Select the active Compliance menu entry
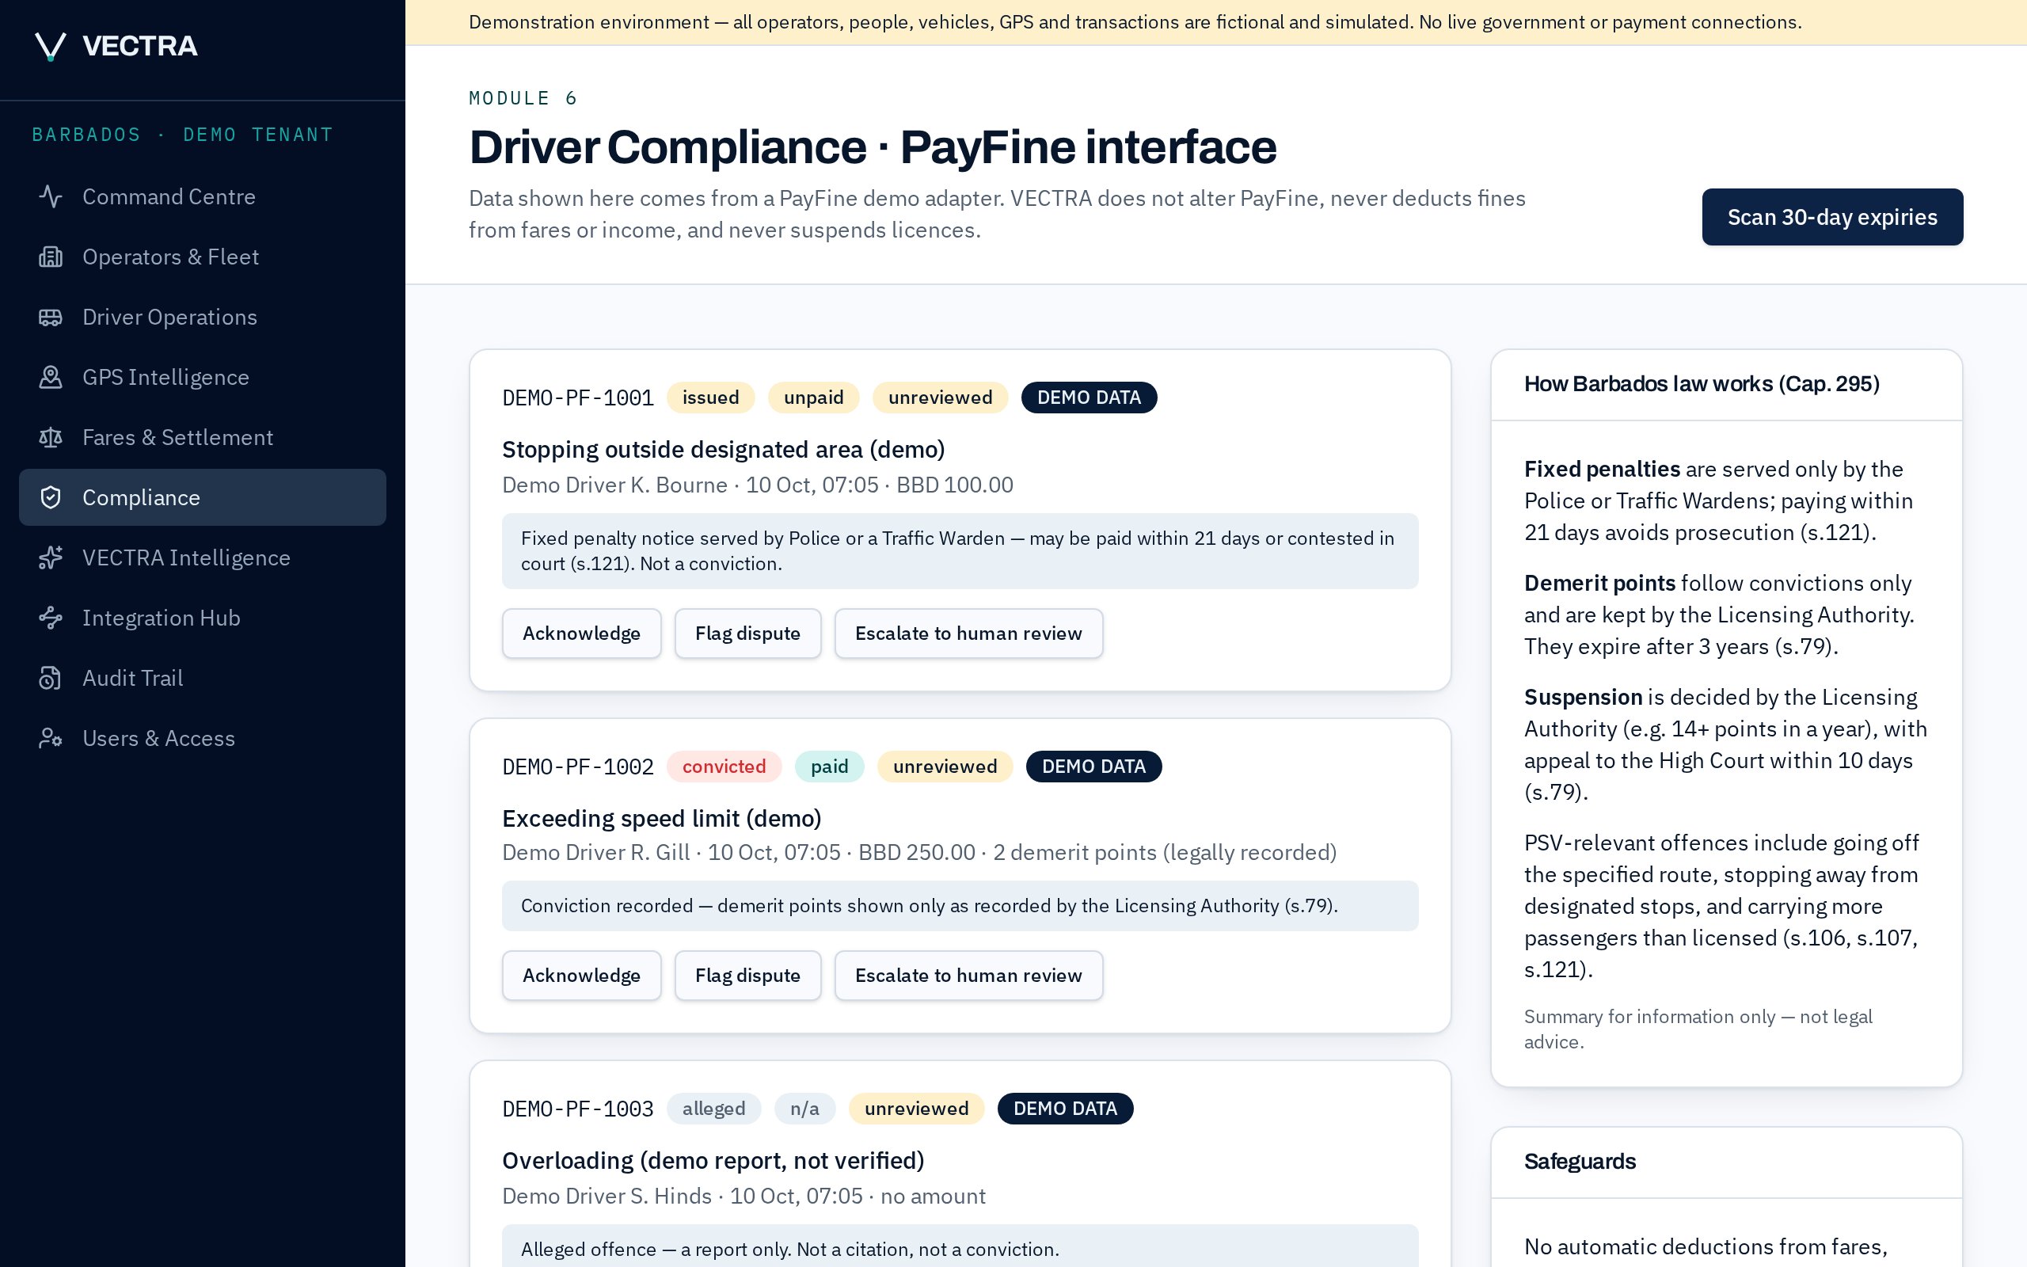 (203, 498)
